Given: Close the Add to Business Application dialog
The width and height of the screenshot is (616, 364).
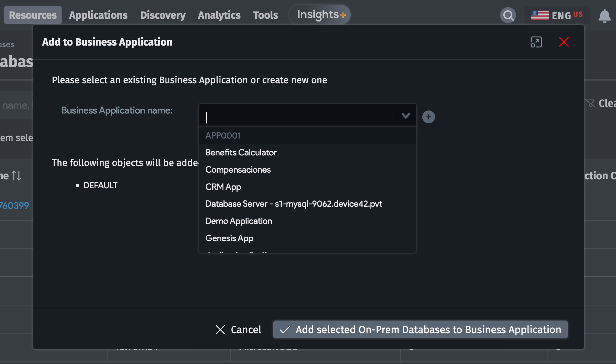Looking at the screenshot, I should click(563, 42).
